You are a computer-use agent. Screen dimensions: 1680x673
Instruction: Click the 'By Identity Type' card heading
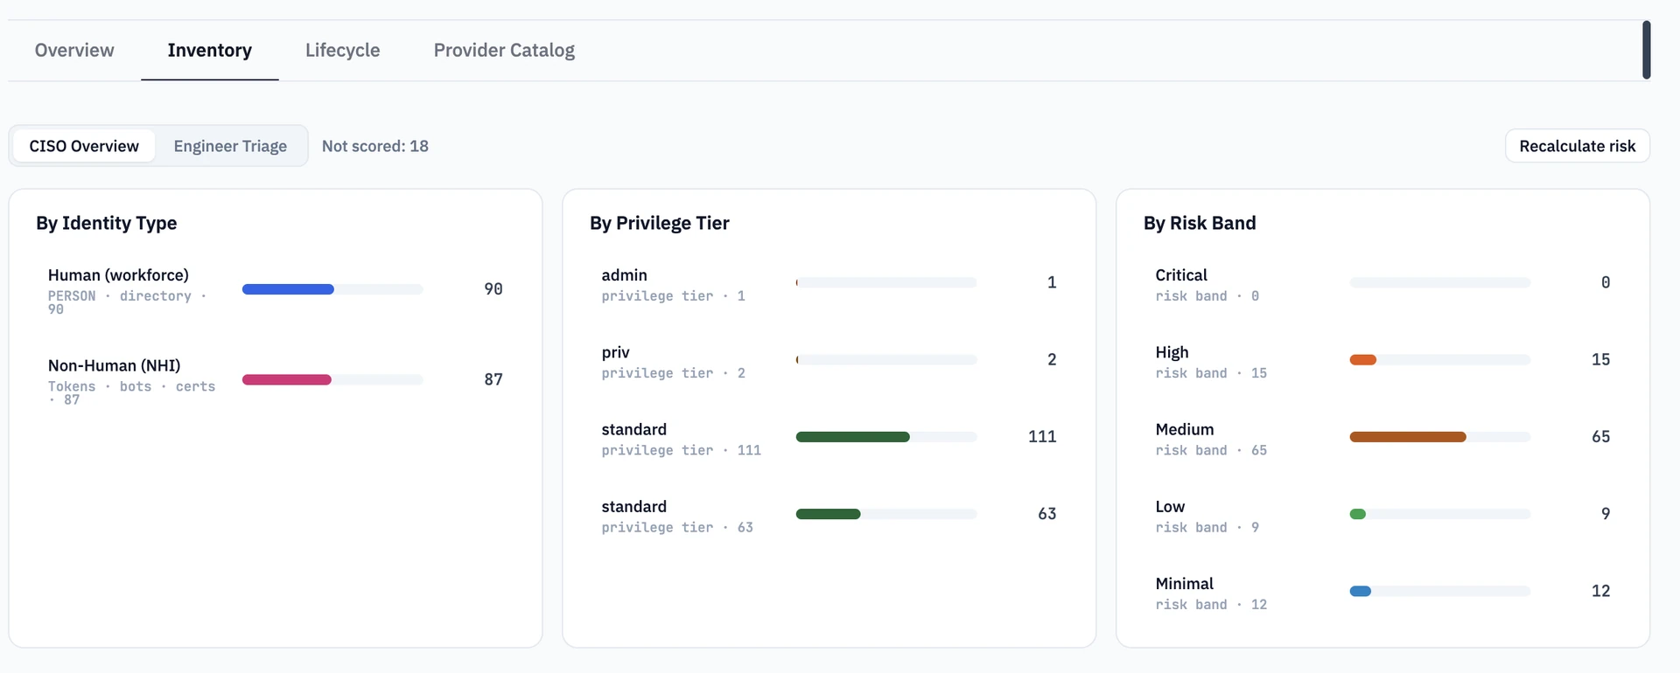[107, 223]
